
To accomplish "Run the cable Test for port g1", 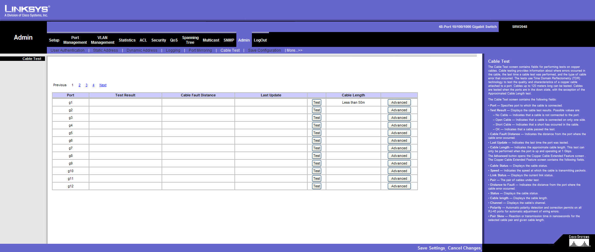I will pos(317,102).
